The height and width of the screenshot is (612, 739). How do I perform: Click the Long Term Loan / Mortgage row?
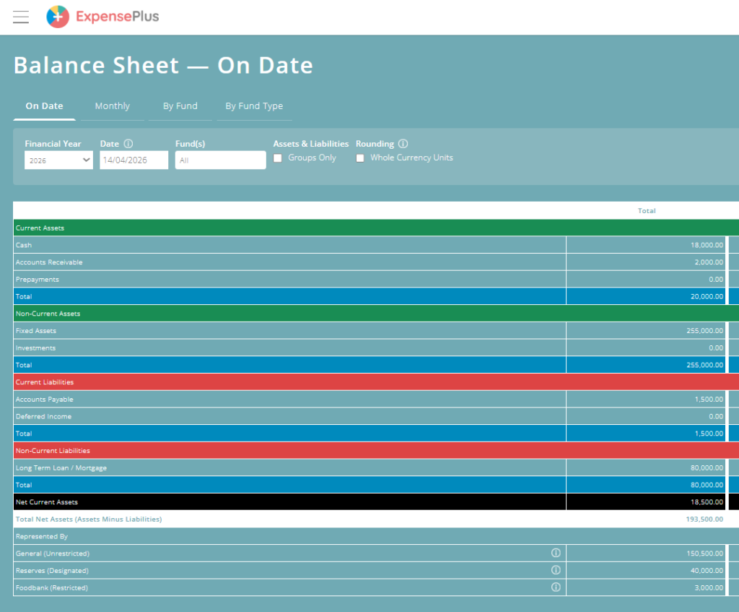coord(61,468)
